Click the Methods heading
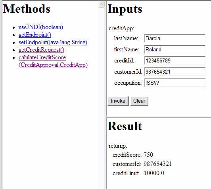This screenshot has height=189, width=211. click(27, 9)
